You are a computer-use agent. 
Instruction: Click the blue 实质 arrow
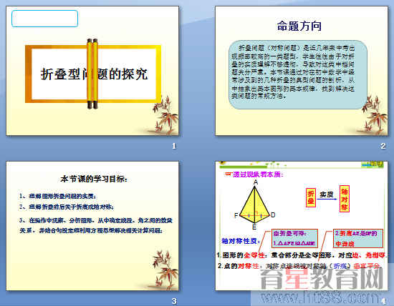coord(327,199)
